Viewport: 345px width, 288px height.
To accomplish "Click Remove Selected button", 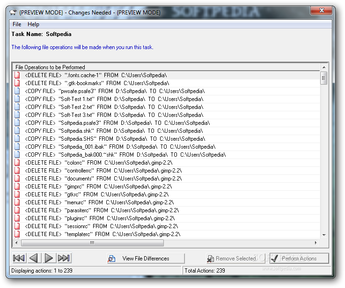I will 235,259.
